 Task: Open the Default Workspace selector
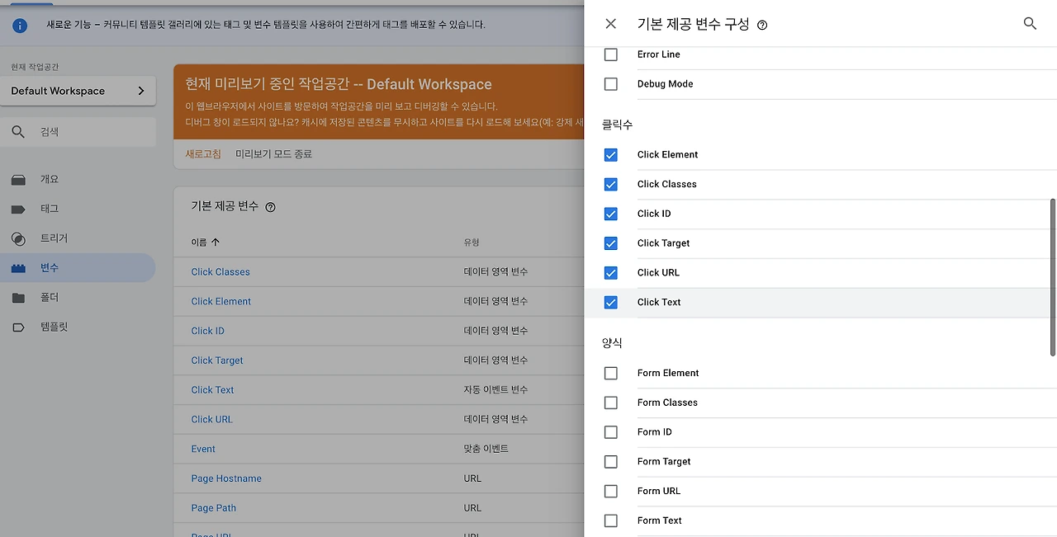[x=78, y=91]
